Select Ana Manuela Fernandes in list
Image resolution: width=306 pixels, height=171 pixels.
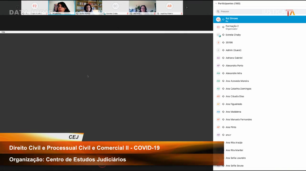coord(239,119)
